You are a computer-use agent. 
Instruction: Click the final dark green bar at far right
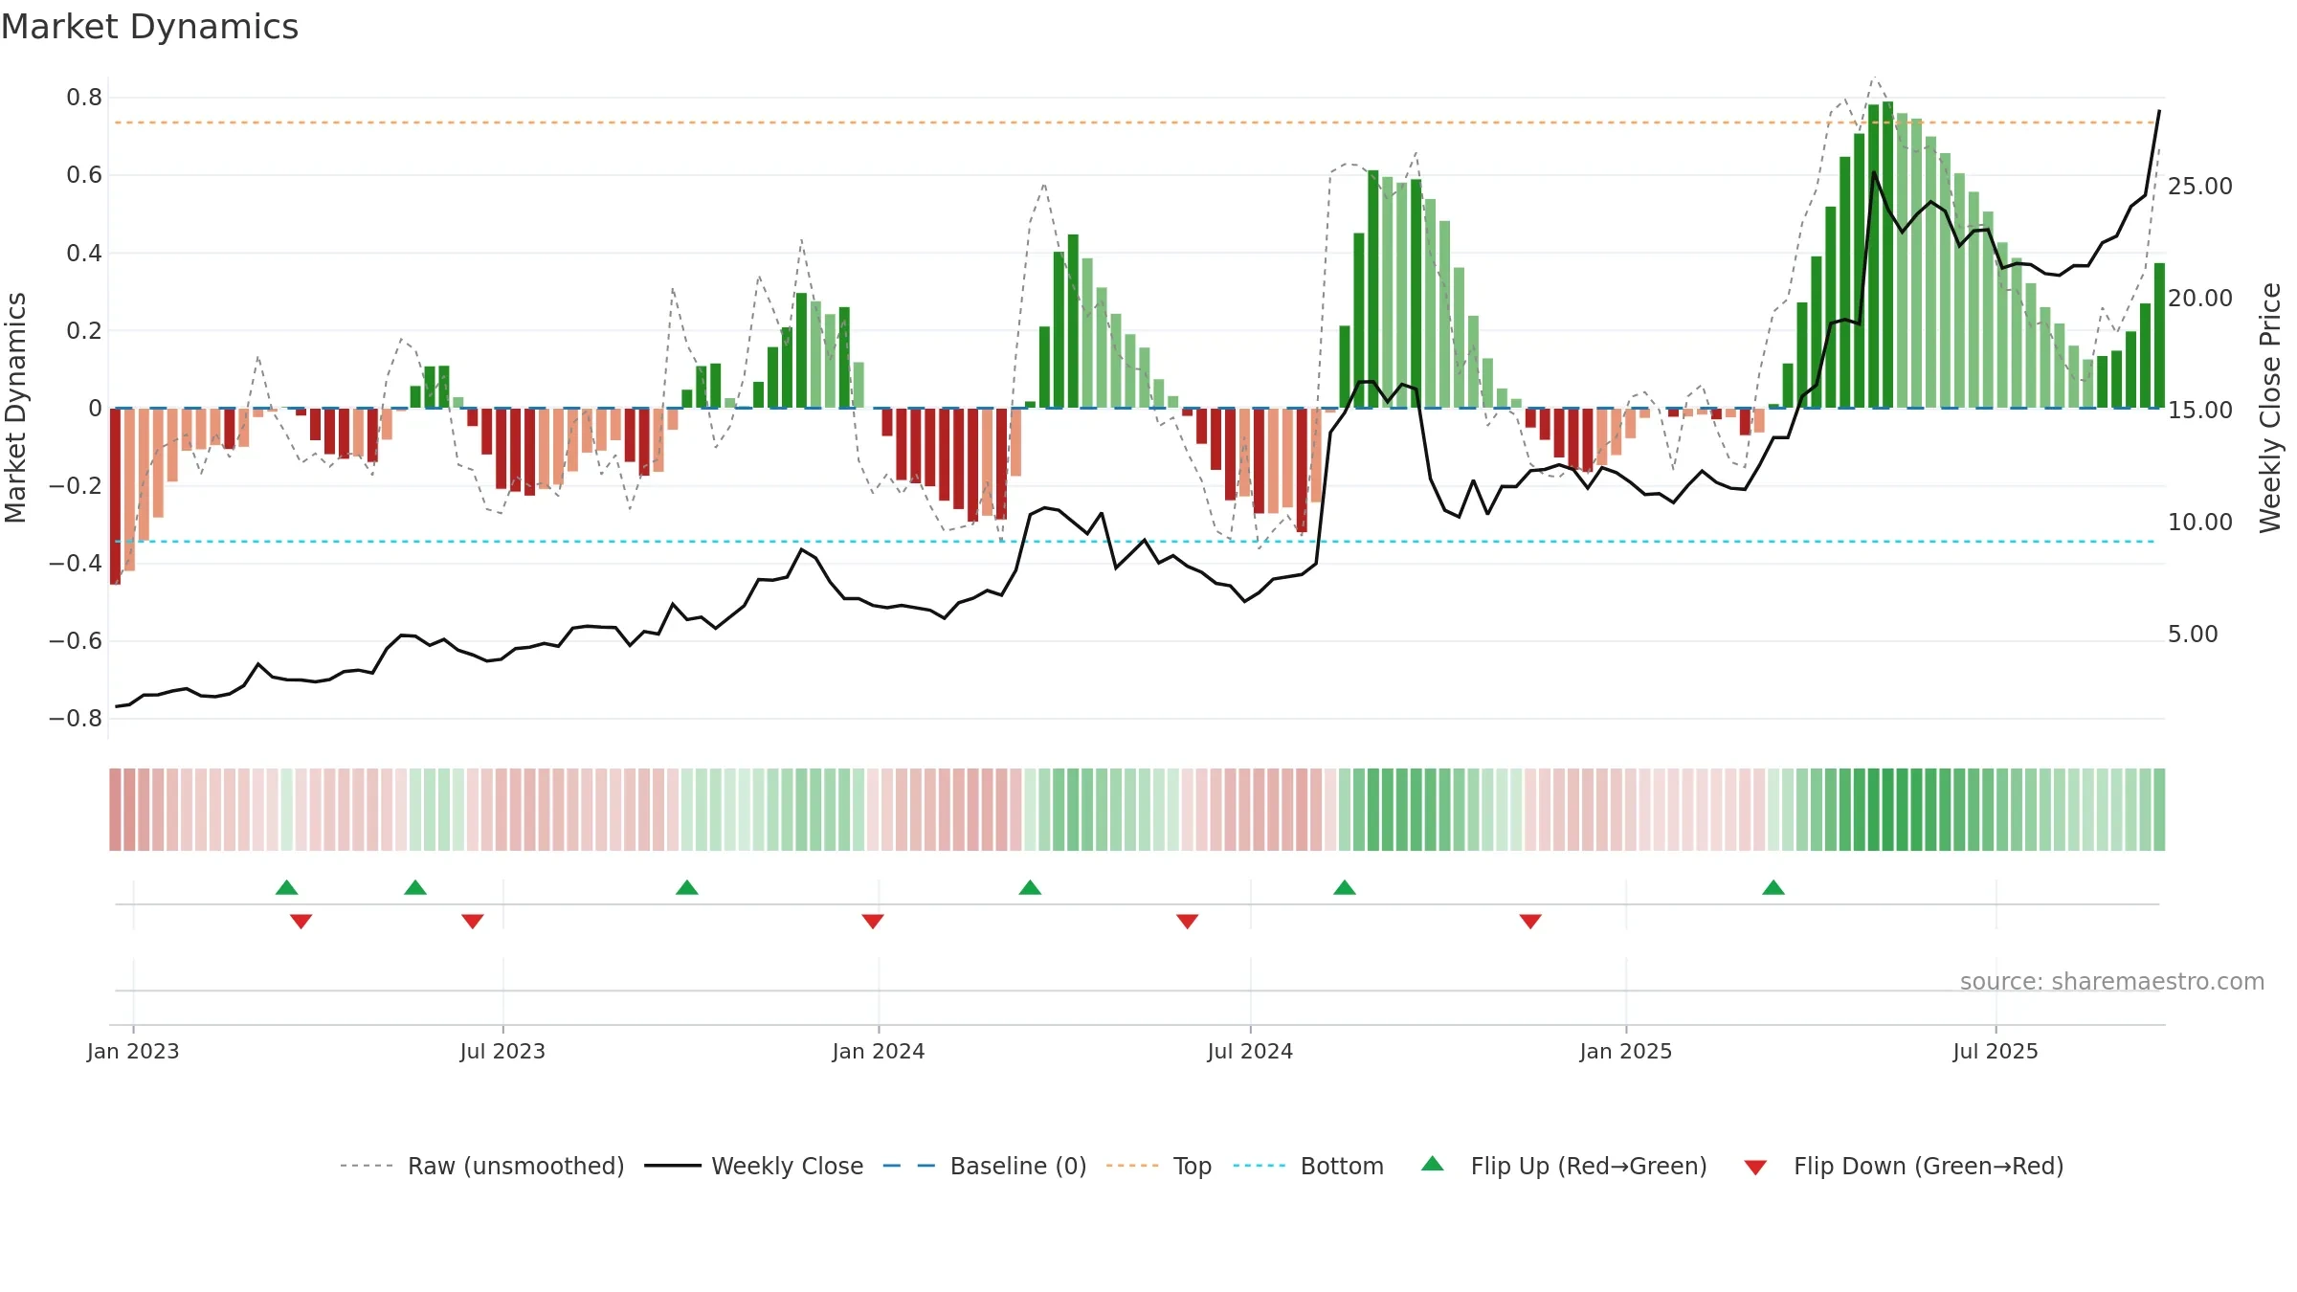click(2159, 336)
